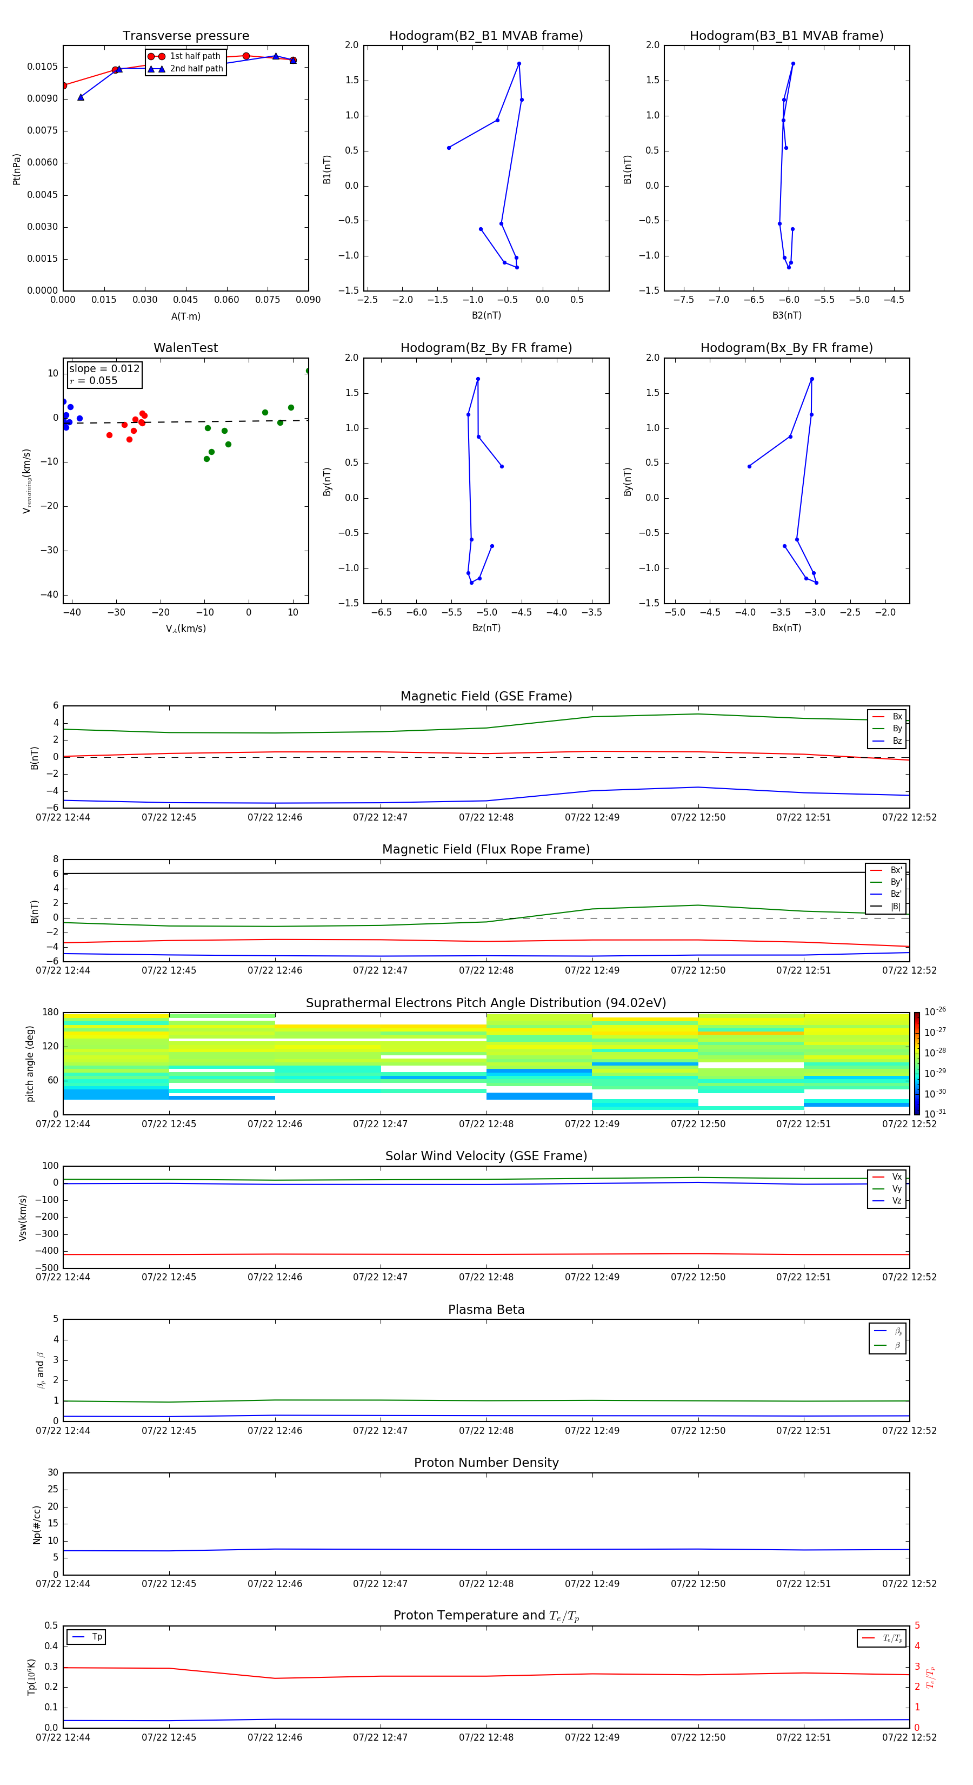Screen dimensions: 973x1785
Task: Click the "Solar Wind Velocity (GSE Frame)" title
Action: [486, 1156]
